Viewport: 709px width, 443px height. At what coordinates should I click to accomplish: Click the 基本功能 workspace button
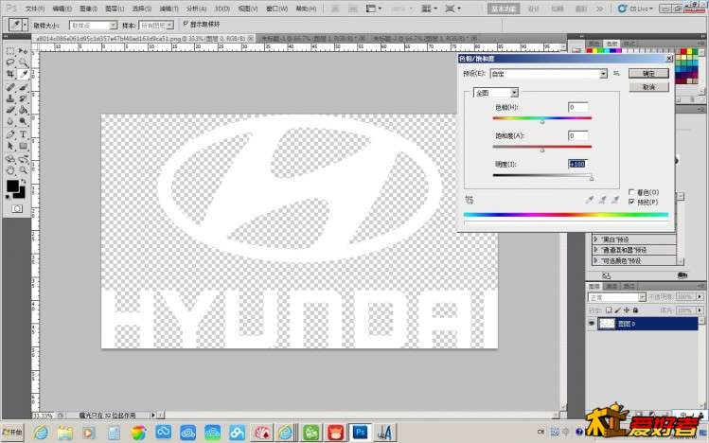click(504, 9)
